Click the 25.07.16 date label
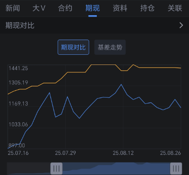189x175 pixels. pos(18,153)
